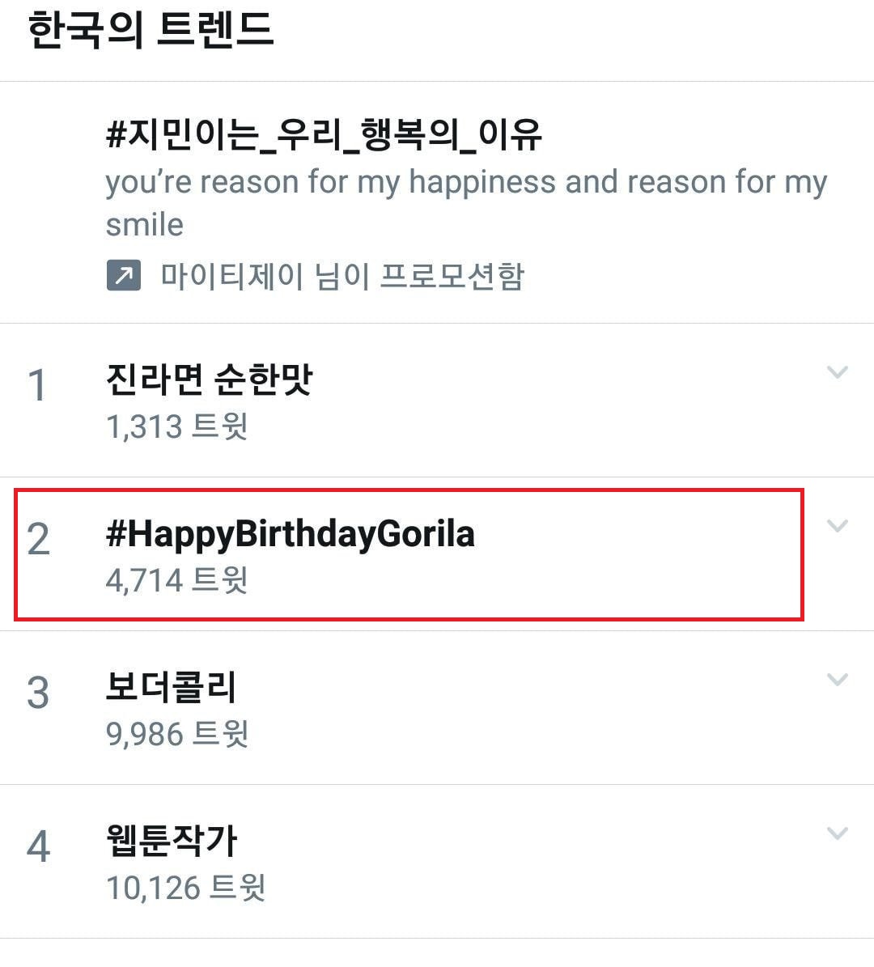Show options for 웹툰작가 trend
874x967 pixels.
point(837,833)
